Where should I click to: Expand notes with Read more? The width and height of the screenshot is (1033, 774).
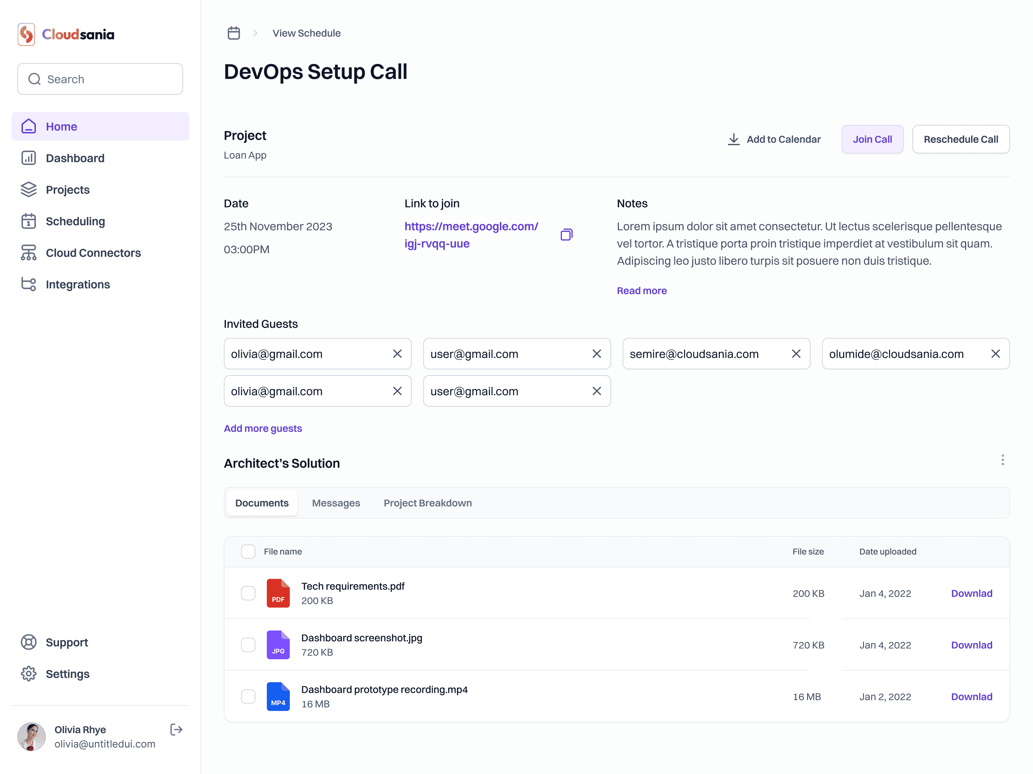(x=641, y=291)
